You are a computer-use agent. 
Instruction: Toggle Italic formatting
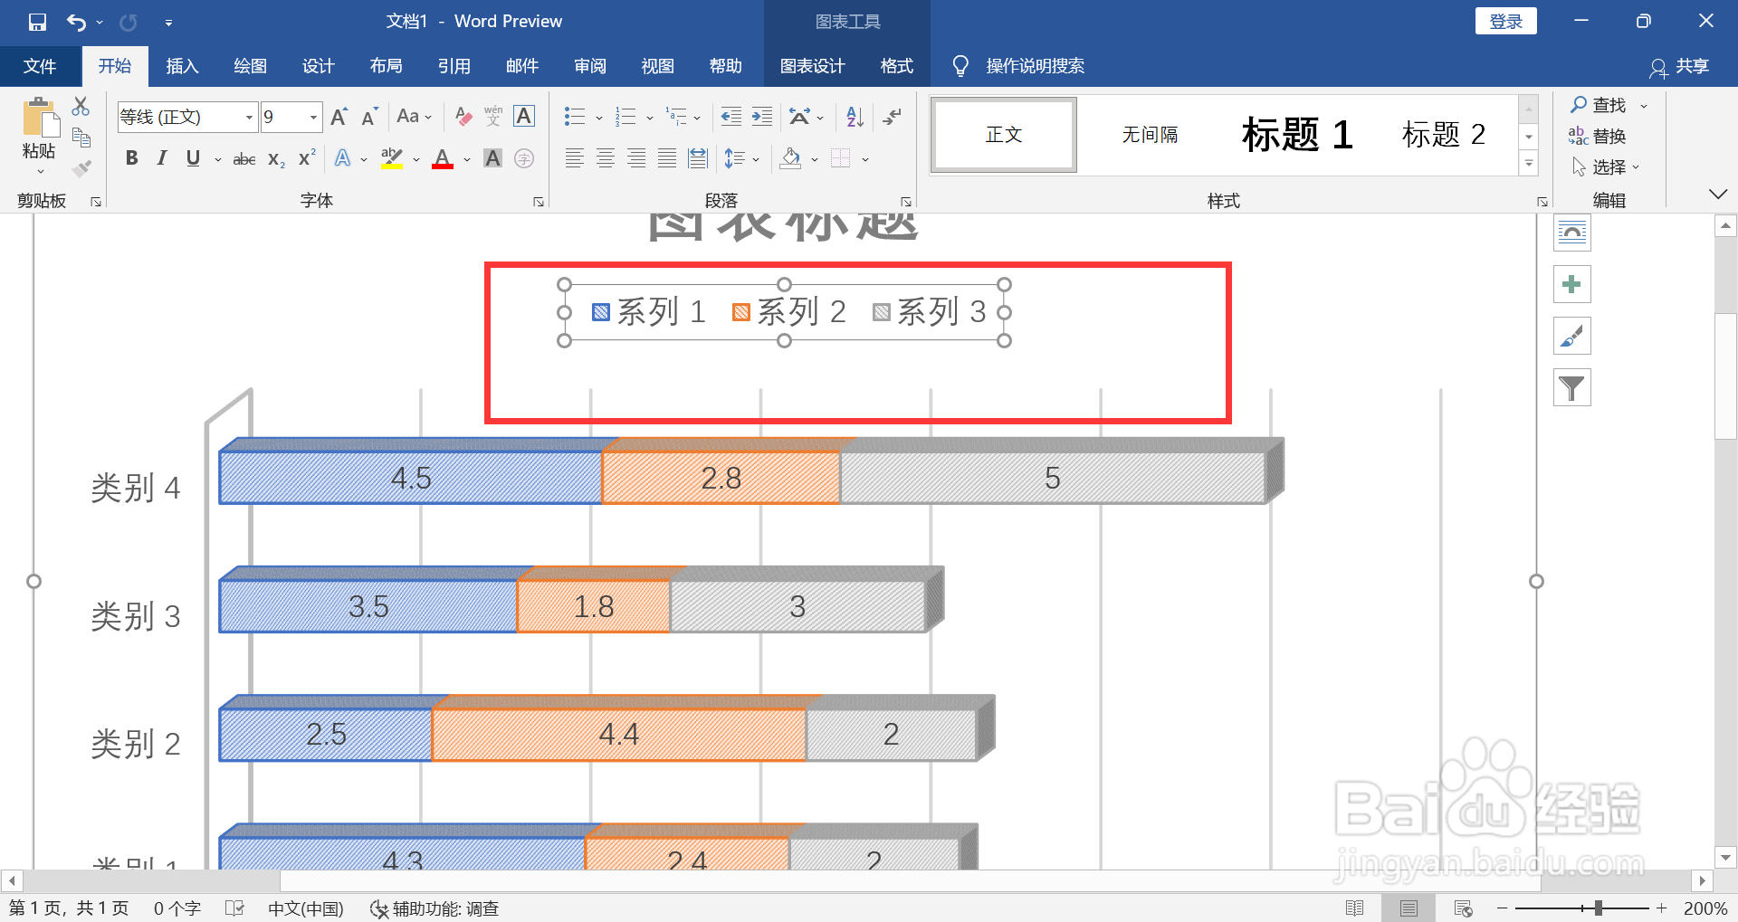click(x=162, y=158)
